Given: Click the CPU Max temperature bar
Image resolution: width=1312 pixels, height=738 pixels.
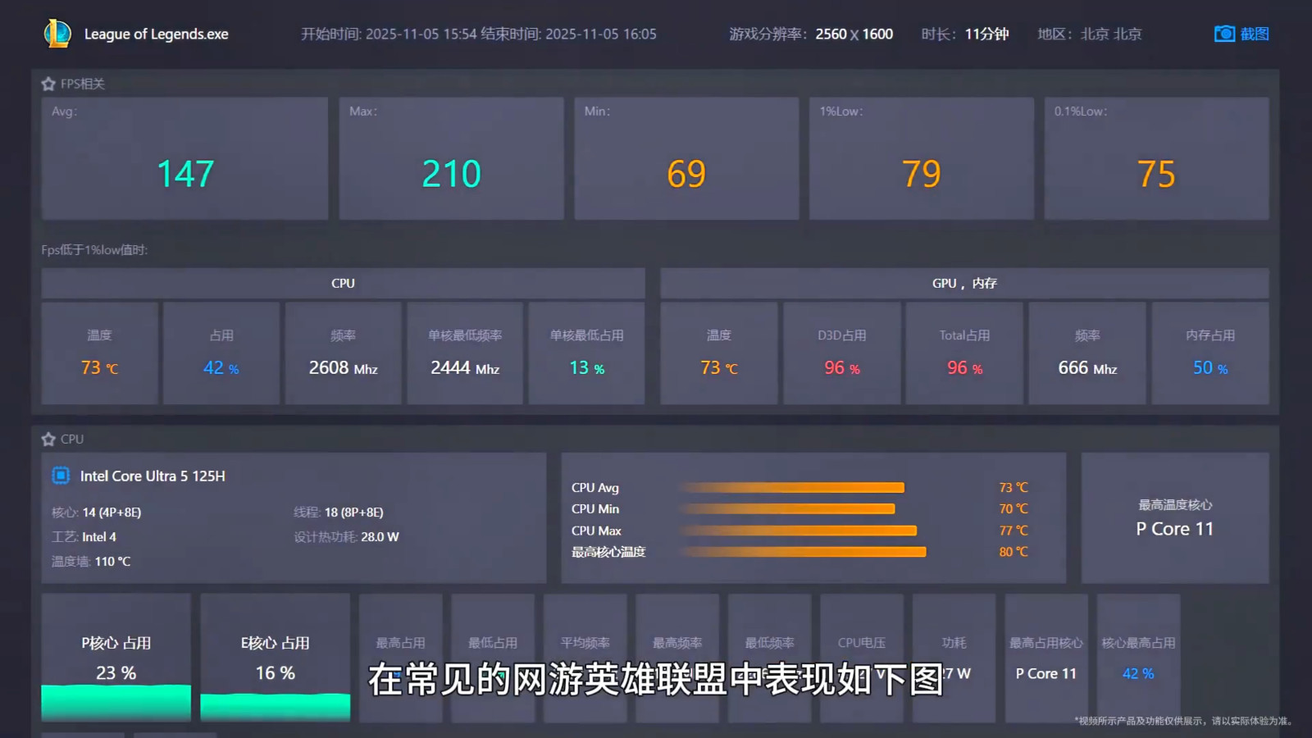Looking at the screenshot, I should 799,531.
